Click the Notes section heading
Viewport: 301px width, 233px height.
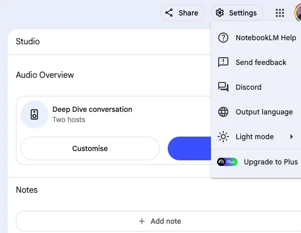(x=27, y=190)
